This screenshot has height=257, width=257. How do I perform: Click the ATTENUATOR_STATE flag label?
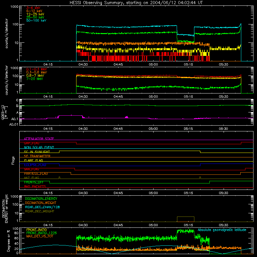click(39, 139)
